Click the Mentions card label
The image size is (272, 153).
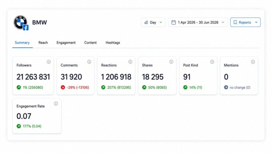point(231,65)
